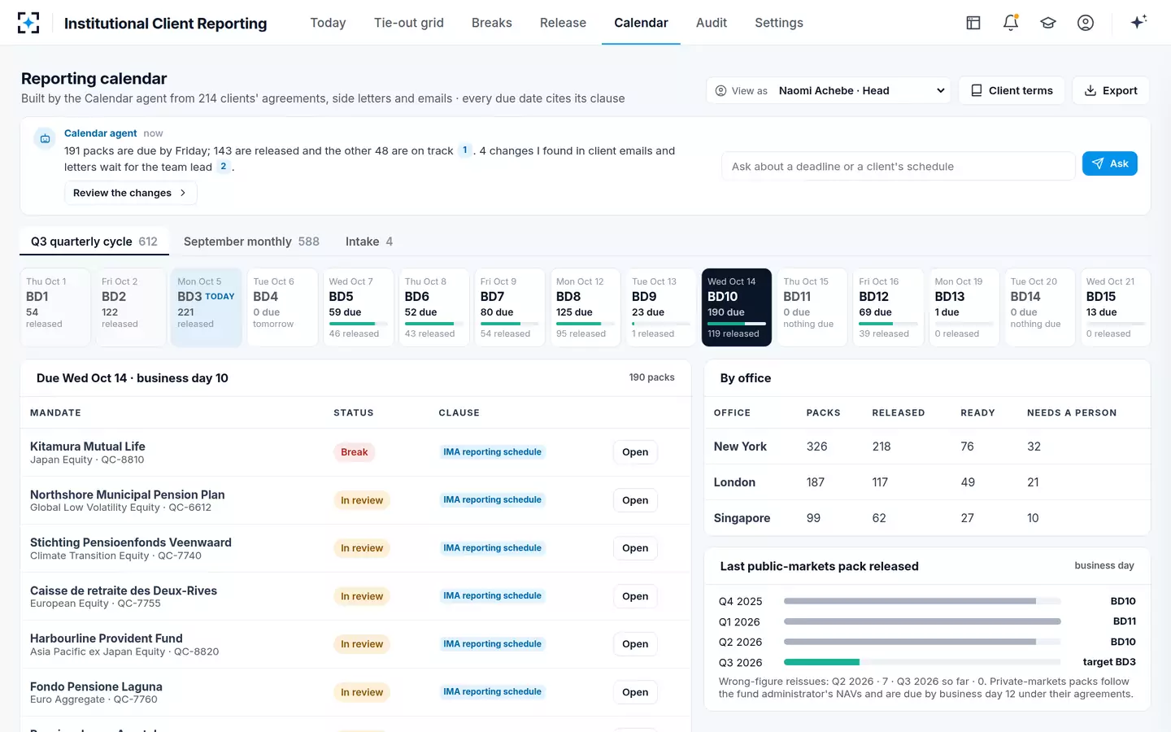Click the New York office row
This screenshot has height=732, width=1171.
pos(927,447)
